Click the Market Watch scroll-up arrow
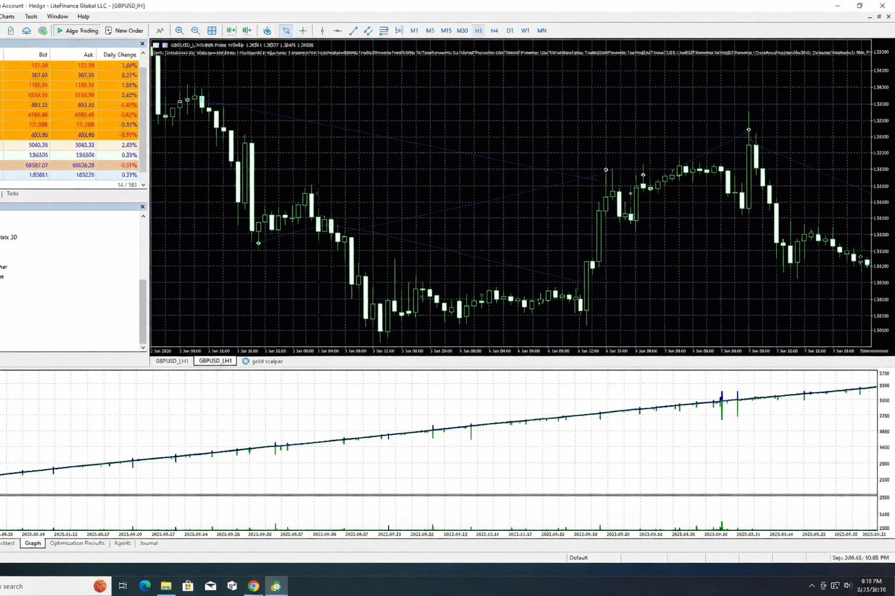This screenshot has height=596, width=895. pos(143,54)
